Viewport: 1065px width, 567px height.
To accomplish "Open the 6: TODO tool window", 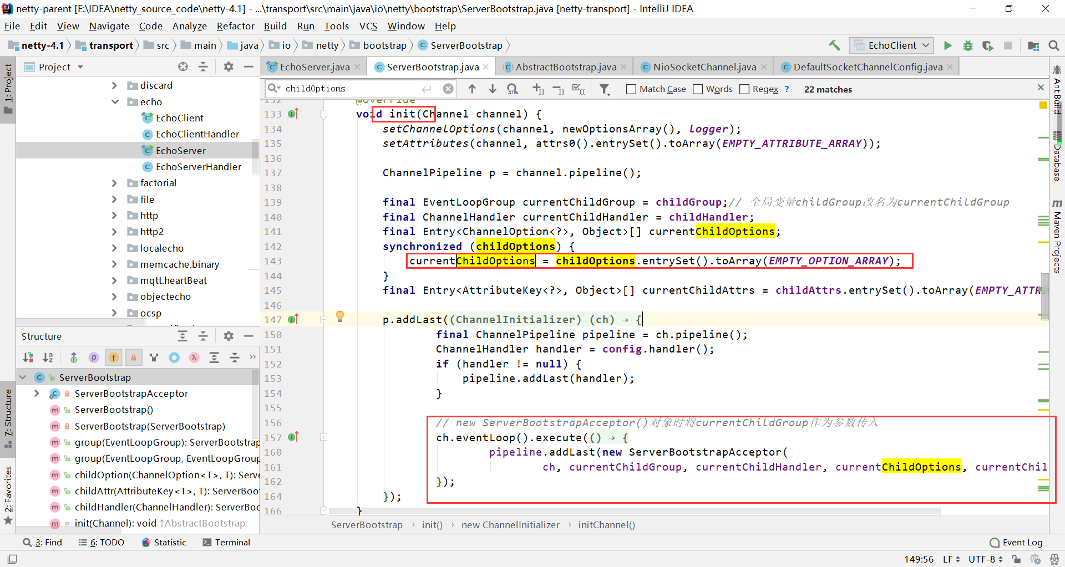I will tap(102, 543).
